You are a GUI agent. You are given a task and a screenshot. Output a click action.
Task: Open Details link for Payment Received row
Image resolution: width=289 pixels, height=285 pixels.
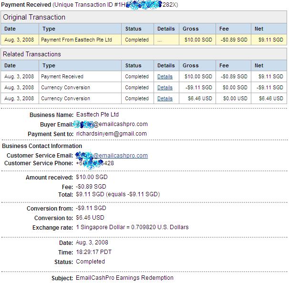point(165,76)
